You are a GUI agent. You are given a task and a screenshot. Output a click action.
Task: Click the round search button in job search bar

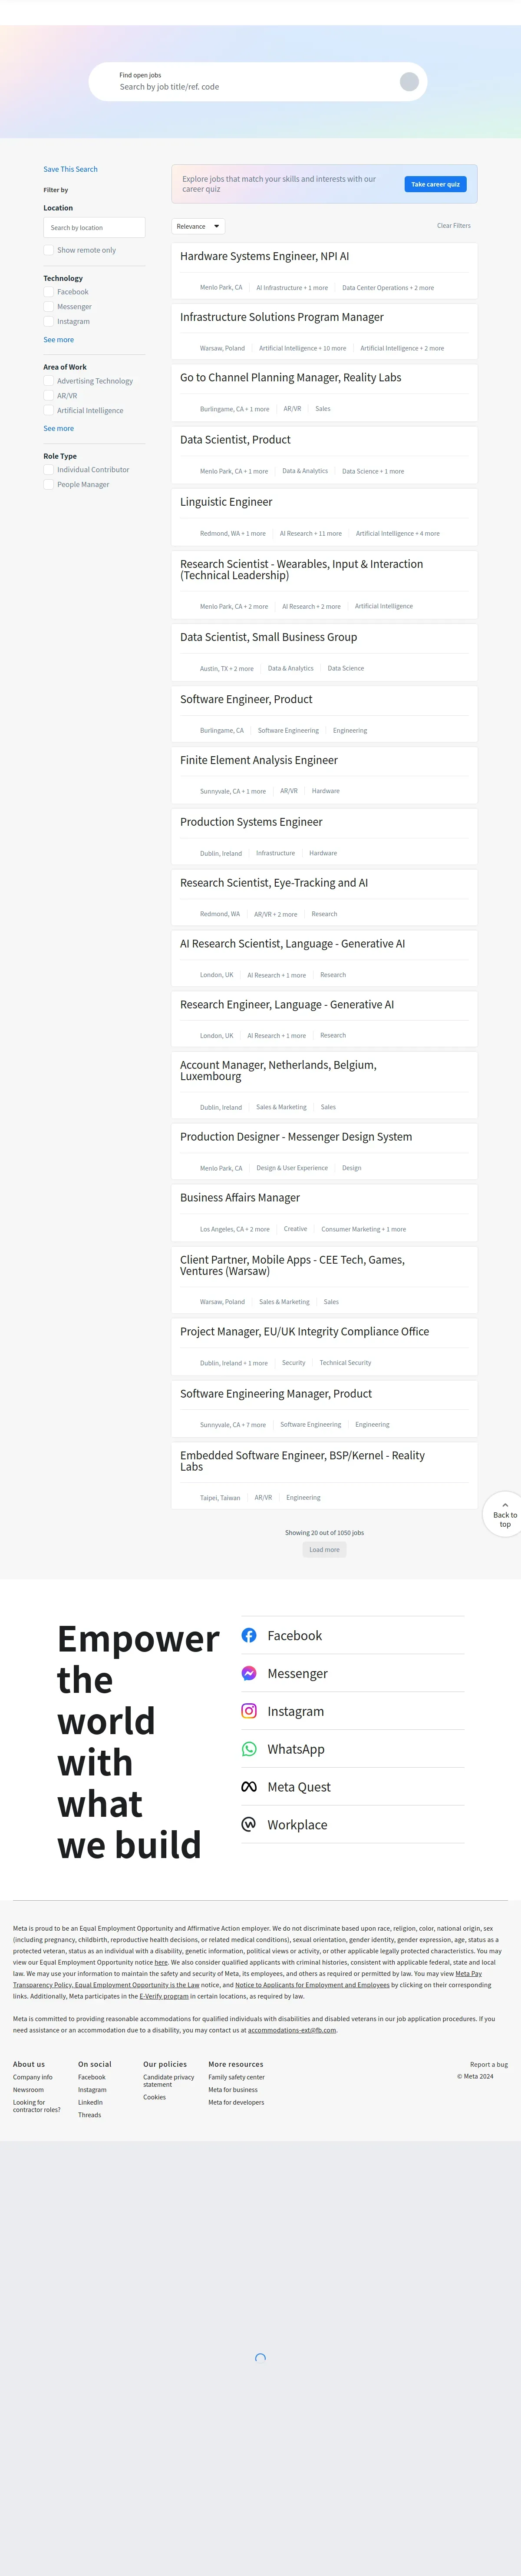pos(409,82)
